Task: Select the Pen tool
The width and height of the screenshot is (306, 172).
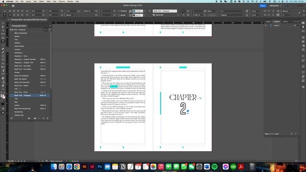Action: tap(3, 49)
